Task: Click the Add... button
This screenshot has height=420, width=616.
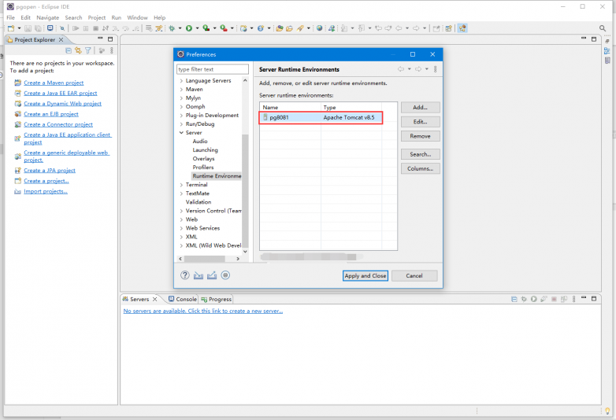Action: pos(420,107)
